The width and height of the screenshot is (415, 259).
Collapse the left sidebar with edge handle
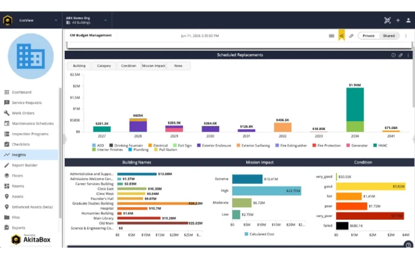click(x=64, y=139)
